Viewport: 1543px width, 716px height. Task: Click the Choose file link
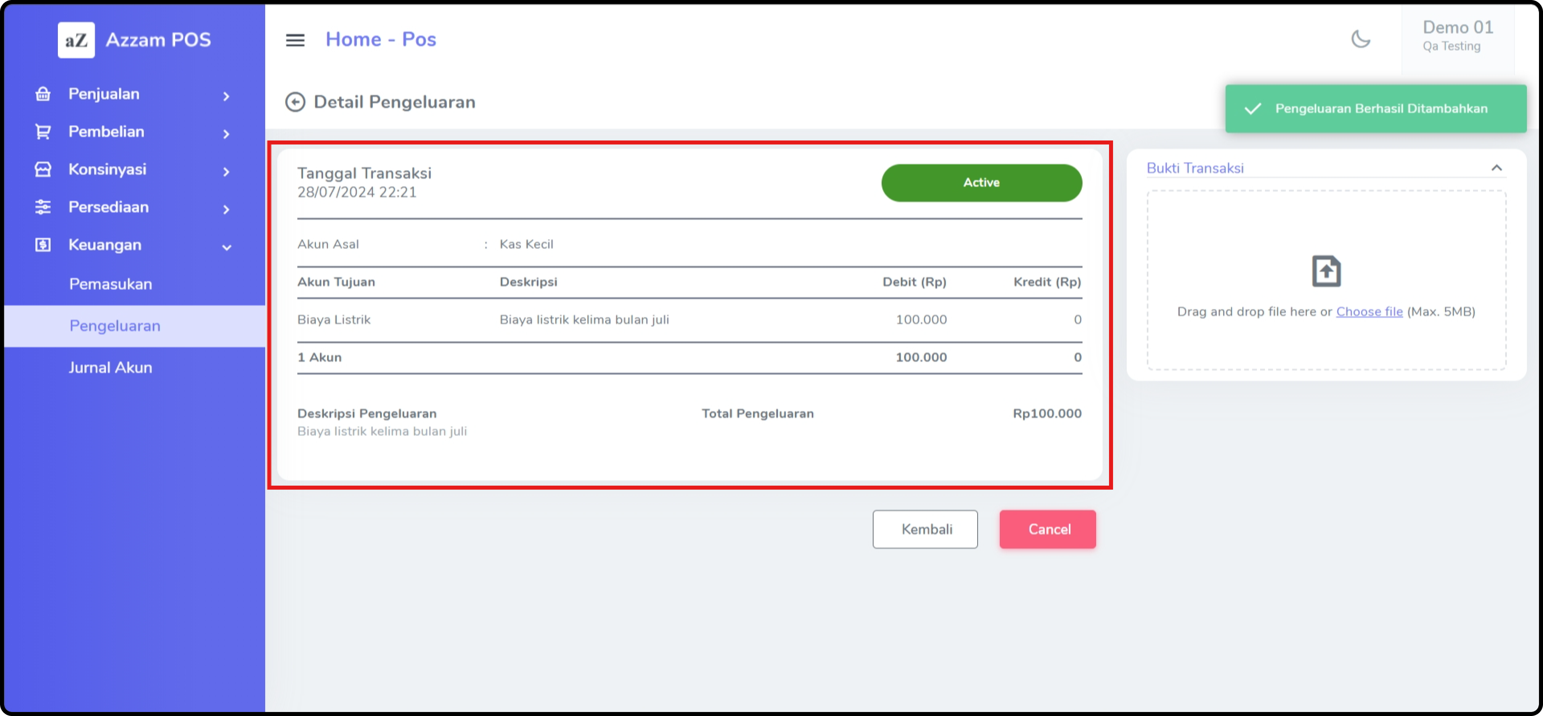1369,311
